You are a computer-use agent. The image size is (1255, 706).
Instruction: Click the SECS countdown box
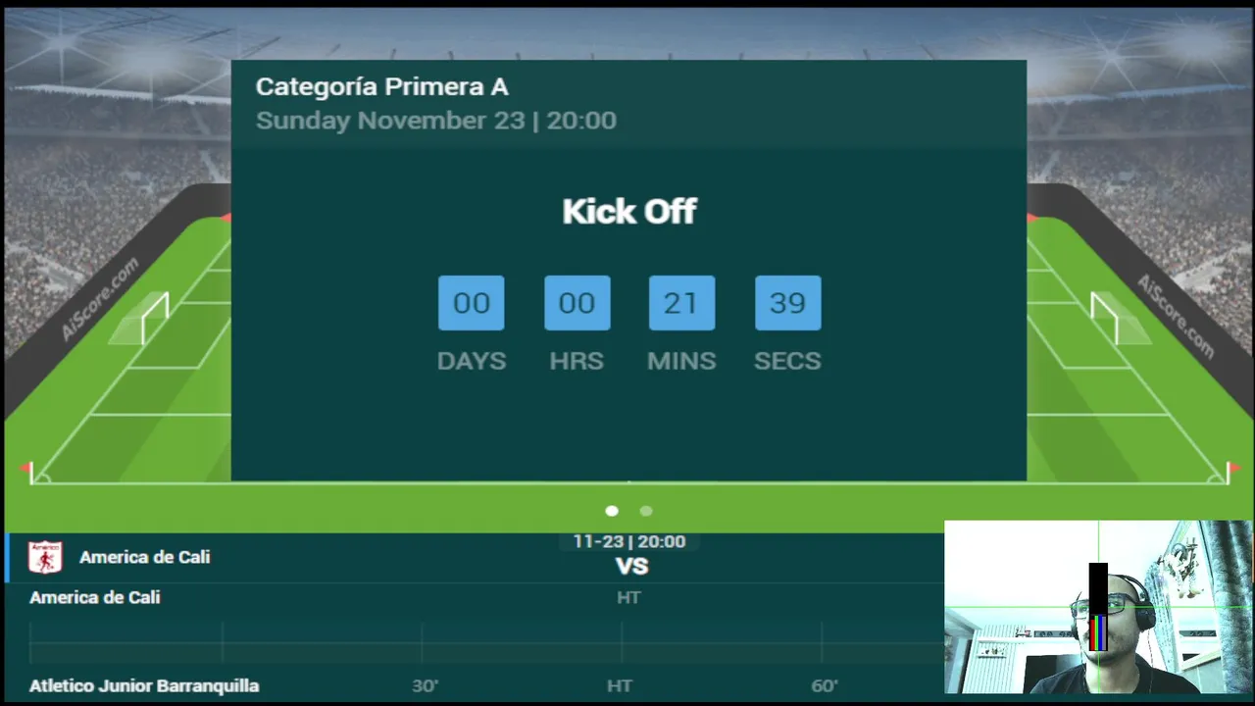pyautogui.click(x=787, y=303)
